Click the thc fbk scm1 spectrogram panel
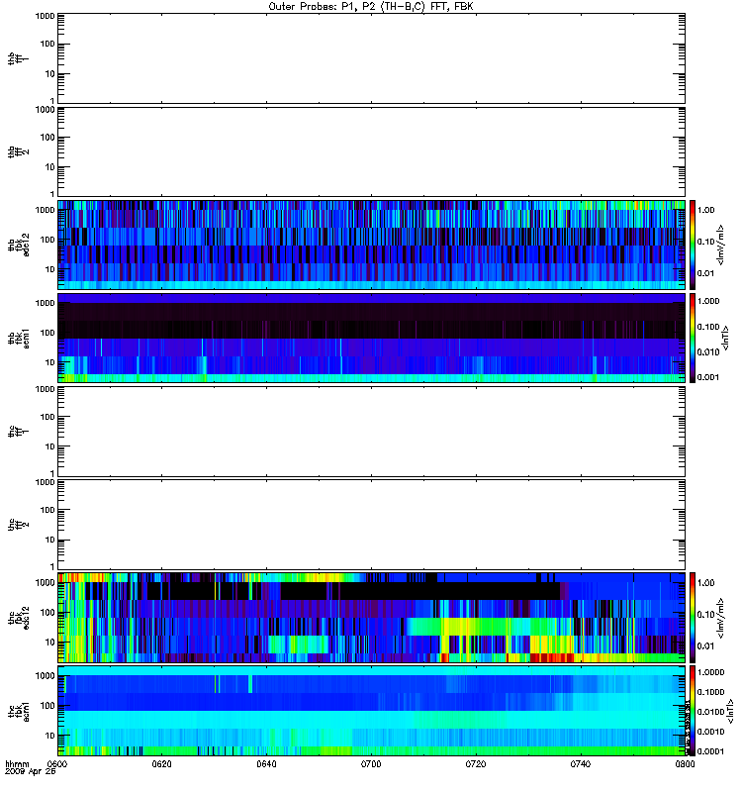742x792 pixels. coord(372,711)
